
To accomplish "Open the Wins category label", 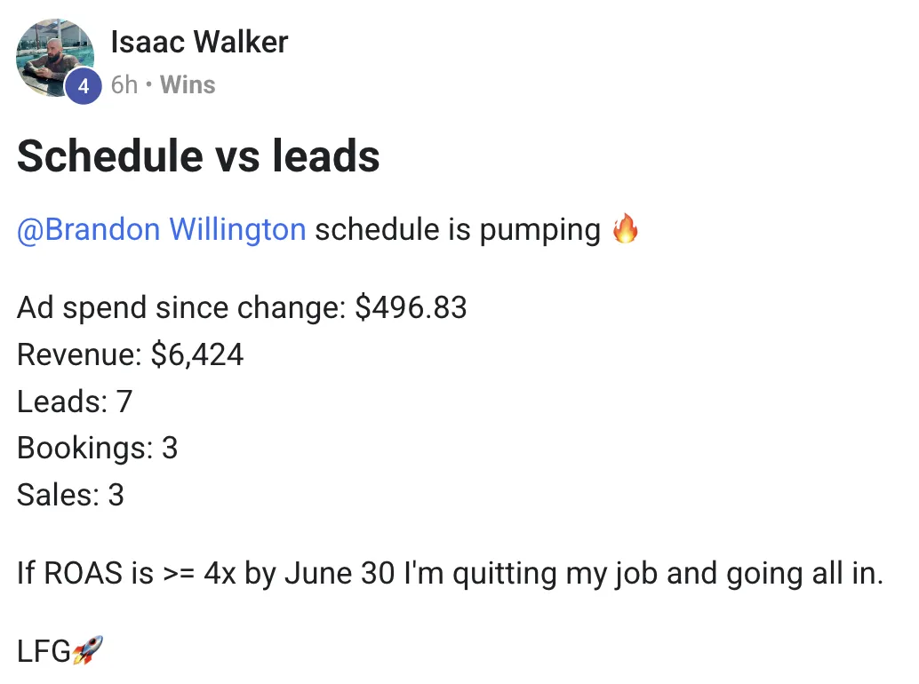I will 188,85.
